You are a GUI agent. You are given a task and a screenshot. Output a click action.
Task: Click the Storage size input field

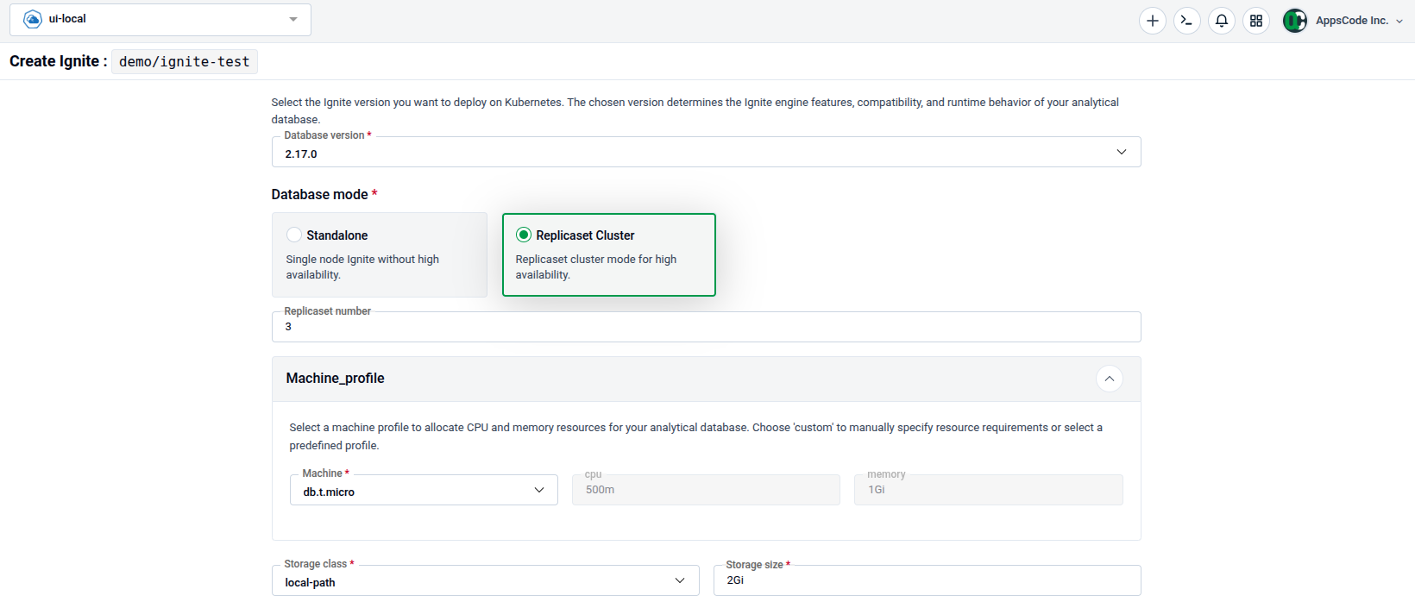pyautogui.click(x=927, y=580)
